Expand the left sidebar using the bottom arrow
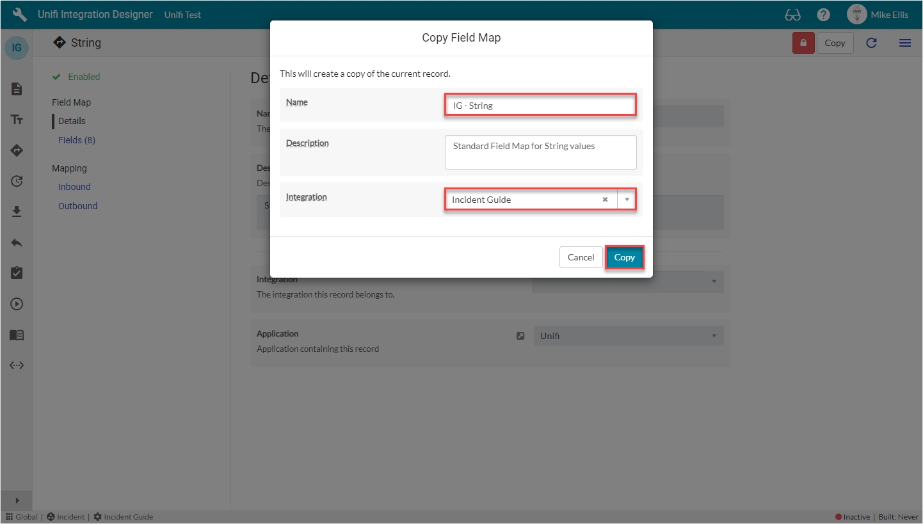The height and width of the screenshot is (524, 923). click(17, 500)
